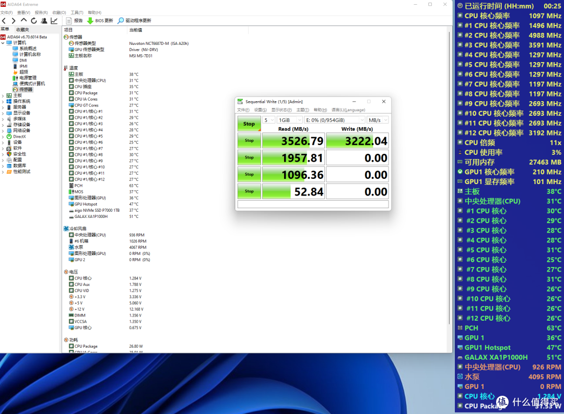Open the 设置(S) menu in Sequential Write window
This screenshot has height=414, width=564.
point(261,110)
